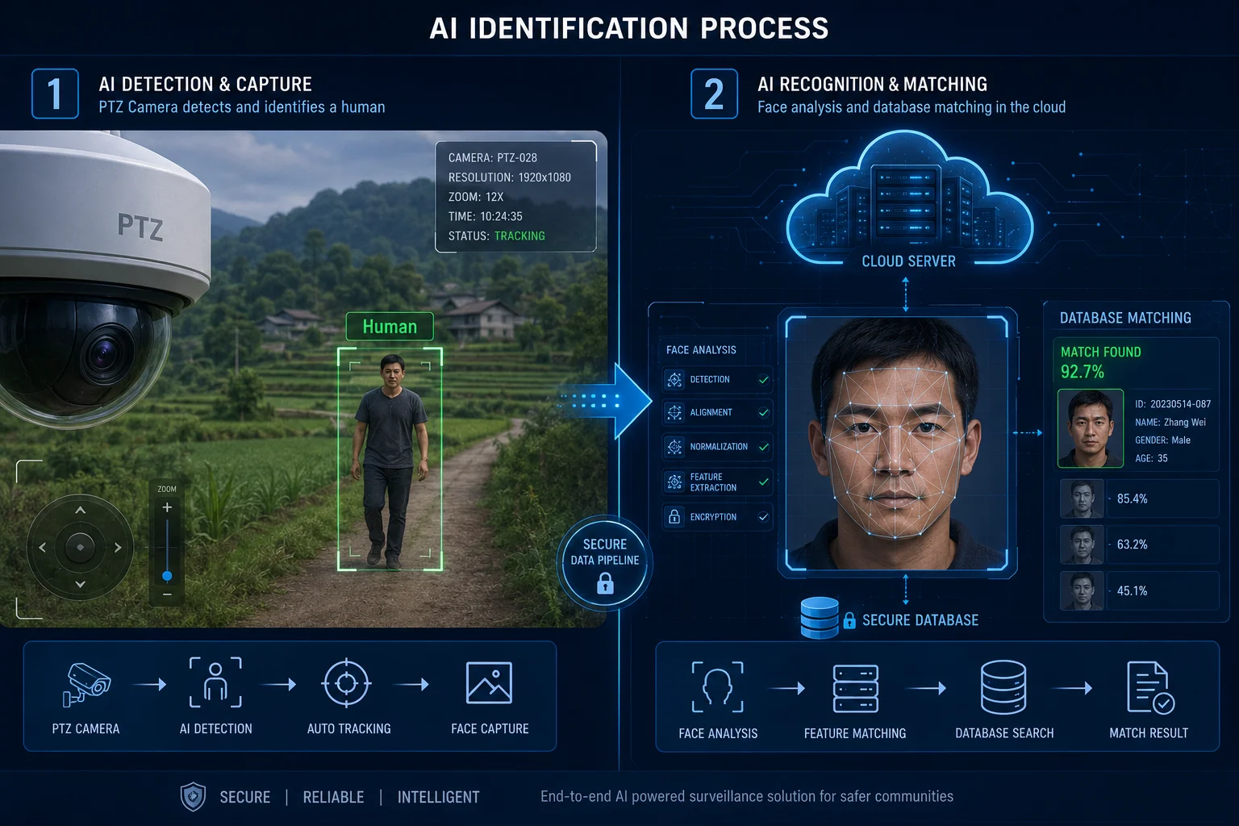
Task: Click the RESOLUTION: 1920x1080 line
Action: pos(510,177)
